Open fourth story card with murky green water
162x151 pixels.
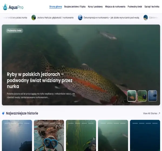pyautogui.click(x=113, y=135)
